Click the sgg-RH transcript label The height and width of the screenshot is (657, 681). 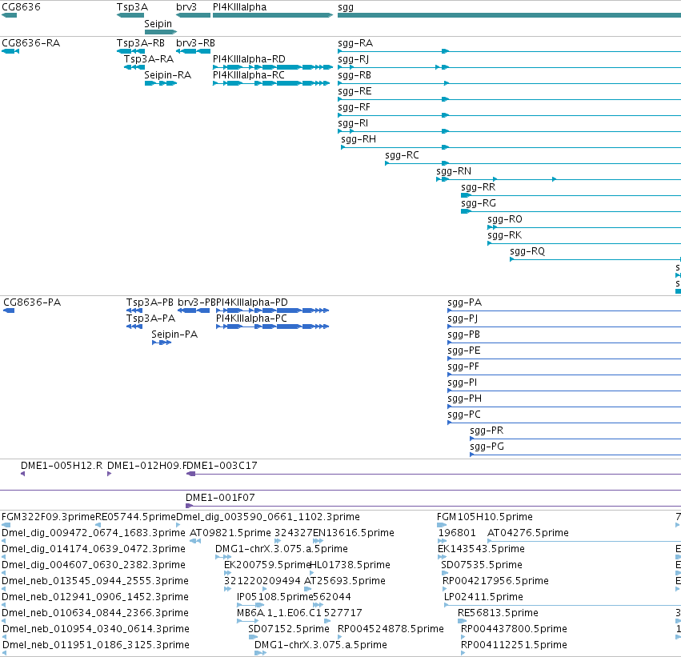(359, 139)
